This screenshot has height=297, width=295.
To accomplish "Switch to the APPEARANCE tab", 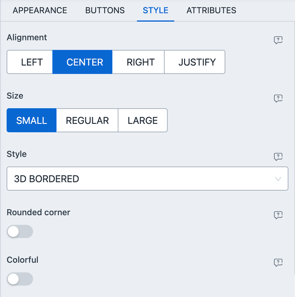I will coord(40,10).
